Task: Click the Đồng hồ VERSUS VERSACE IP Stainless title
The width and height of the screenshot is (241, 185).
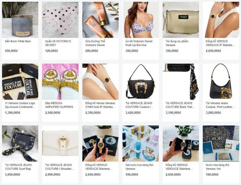Action: pyautogui.click(x=220, y=43)
